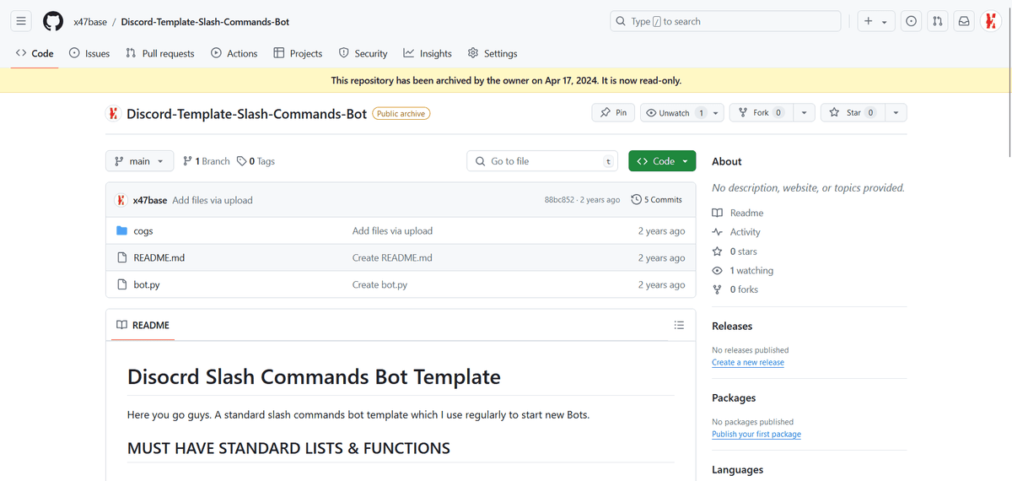The height and width of the screenshot is (481, 1012).
Task: Click the Unwatch button
Action: tap(674, 112)
